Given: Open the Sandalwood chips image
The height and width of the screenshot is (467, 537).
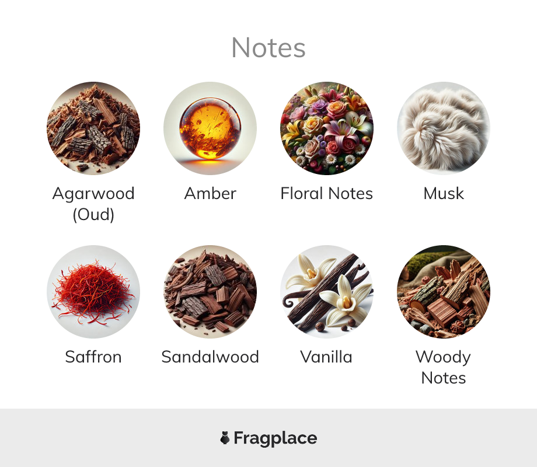Looking at the screenshot, I should (x=210, y=291).
